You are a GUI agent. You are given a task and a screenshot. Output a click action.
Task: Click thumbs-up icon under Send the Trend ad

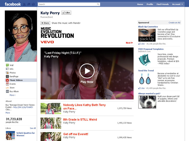(139, 88)
